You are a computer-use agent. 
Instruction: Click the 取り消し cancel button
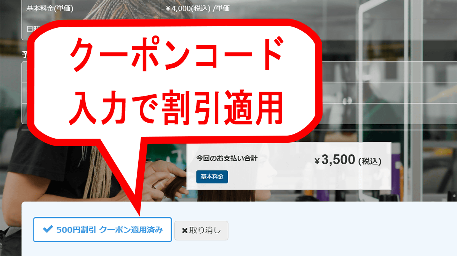201,231
